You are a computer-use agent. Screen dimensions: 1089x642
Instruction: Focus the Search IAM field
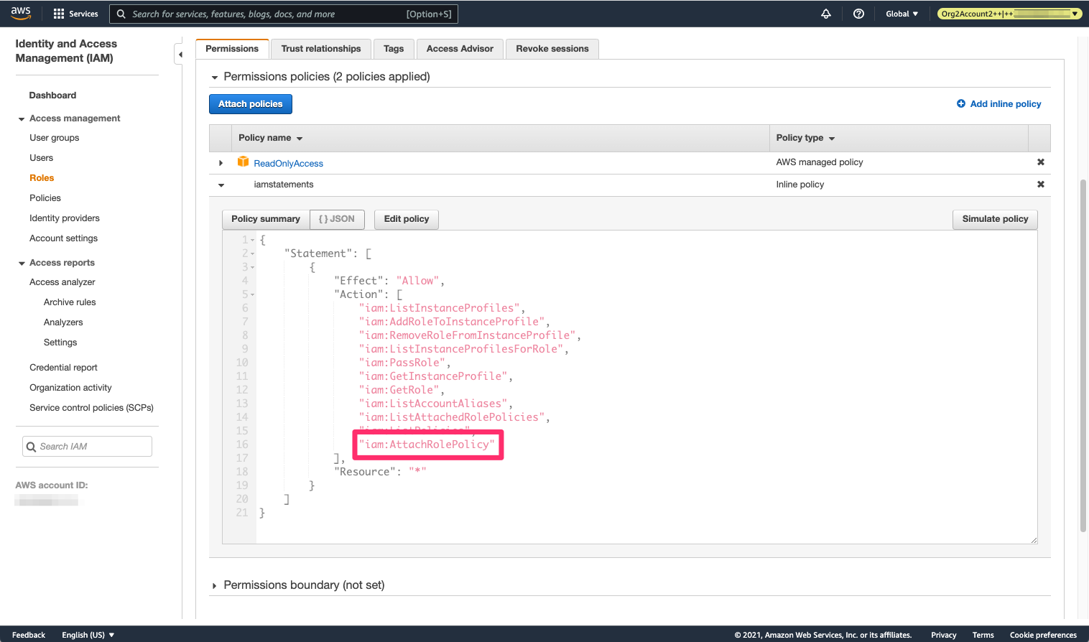coord(87,447)
